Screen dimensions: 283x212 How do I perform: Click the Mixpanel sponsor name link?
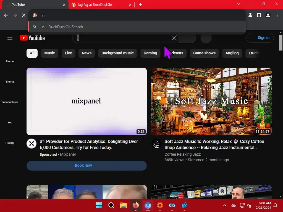point(68,154)
